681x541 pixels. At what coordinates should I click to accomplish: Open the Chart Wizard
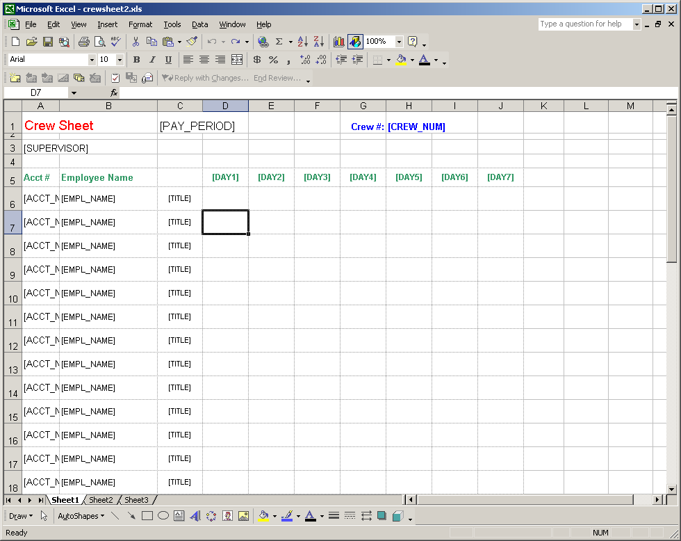pyautogui.click(x=338, y=41)
